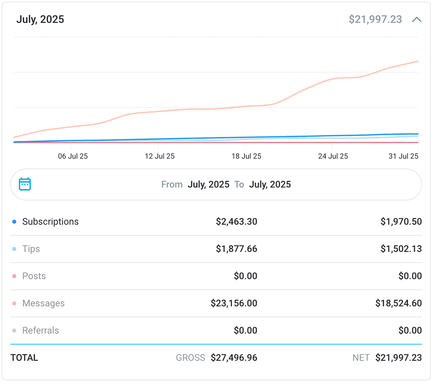The image size is (434, 383).
Task: Click the NET total amount $21,997.23
Action: (x=399, y=358)
